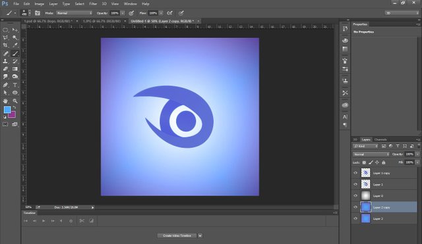422x244 pixels.
Task: Play the timeline
Action: pos(44,220)
